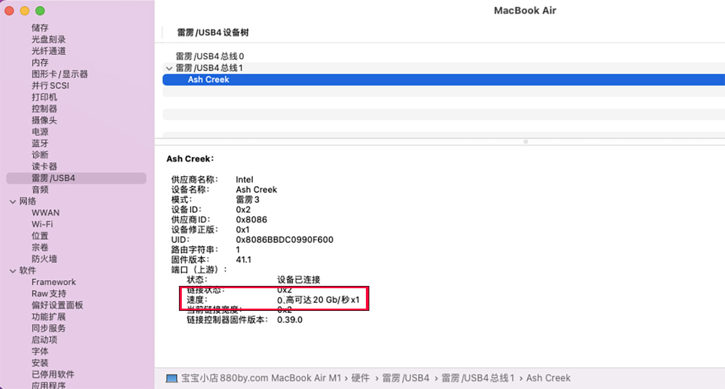Viewport: 725px width, 389px height.
Task: Close the System Information window
Action: point(10,11)
